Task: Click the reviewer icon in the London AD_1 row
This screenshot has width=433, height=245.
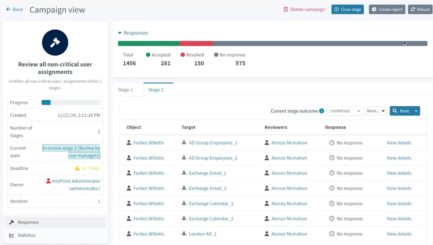Action: pyautogui.click(x=267, y=234)
